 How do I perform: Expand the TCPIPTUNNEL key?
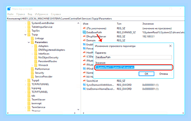25,92
